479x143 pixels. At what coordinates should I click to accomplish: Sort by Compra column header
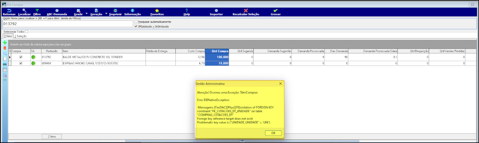pyautogui.click(x=21, y=51)
